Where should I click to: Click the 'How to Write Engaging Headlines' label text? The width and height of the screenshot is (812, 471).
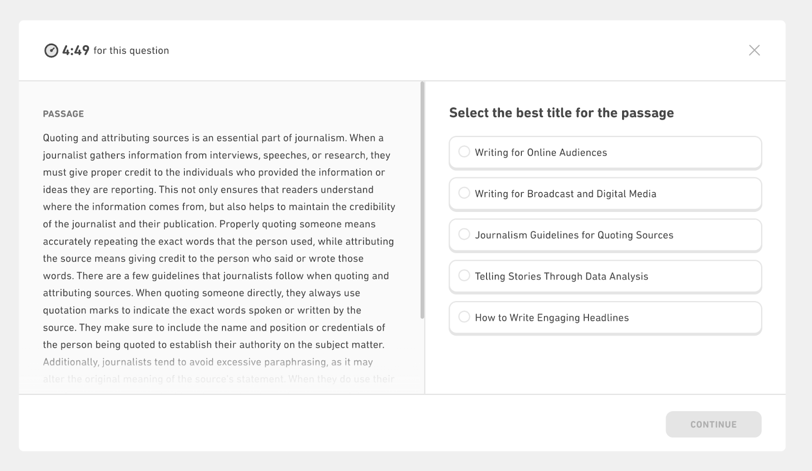point(552,318)
